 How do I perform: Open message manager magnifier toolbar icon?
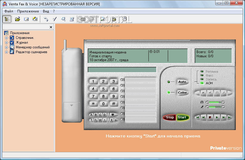coord(63,19)
